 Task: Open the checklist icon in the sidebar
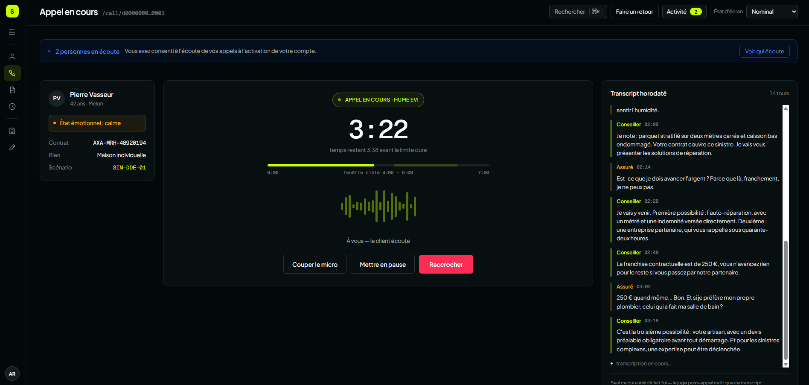point(12,32)
